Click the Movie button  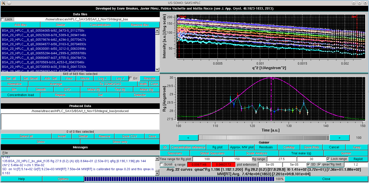coord(85,78)
